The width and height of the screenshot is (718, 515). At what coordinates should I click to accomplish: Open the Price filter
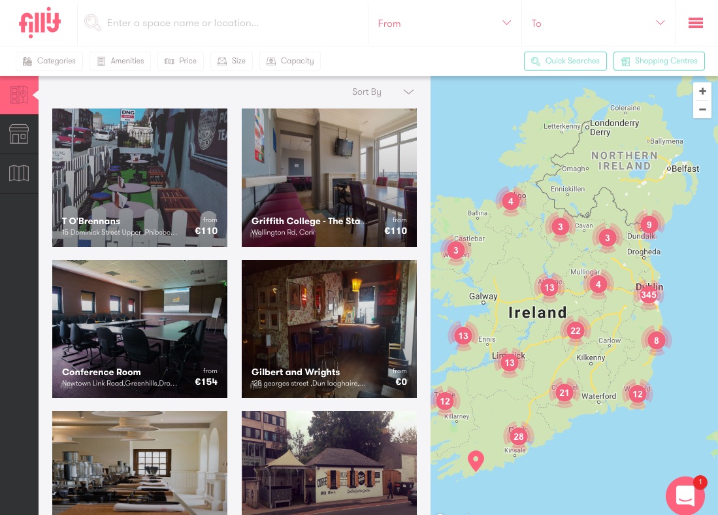180,61
